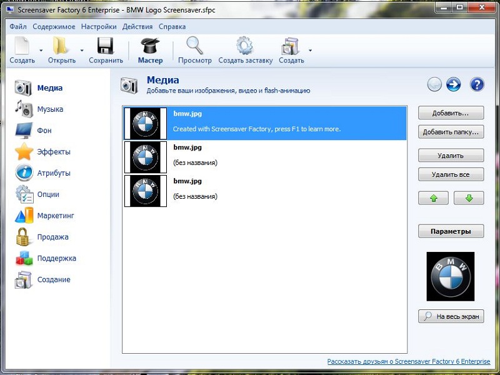Screen dimensions: 500x375
Task: Move item up with green up arrow
Action: click(433, 198)
